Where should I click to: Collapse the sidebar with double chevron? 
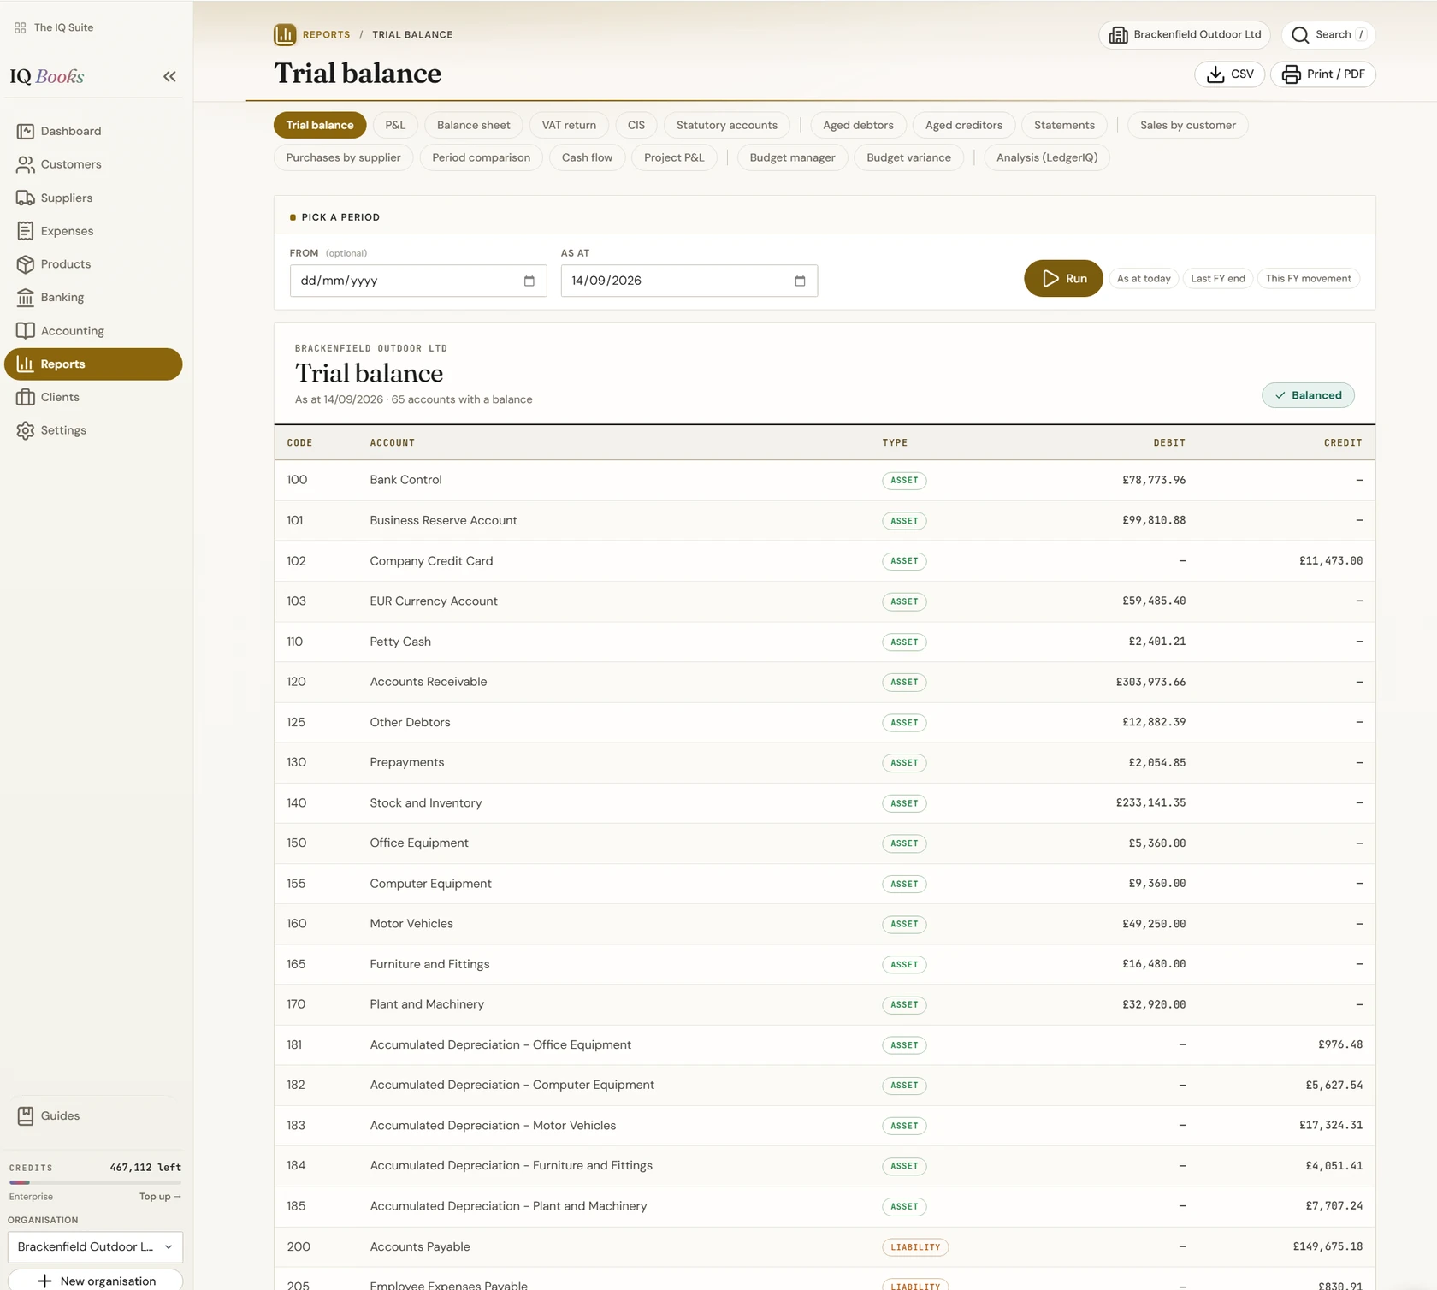click(169, 76)
